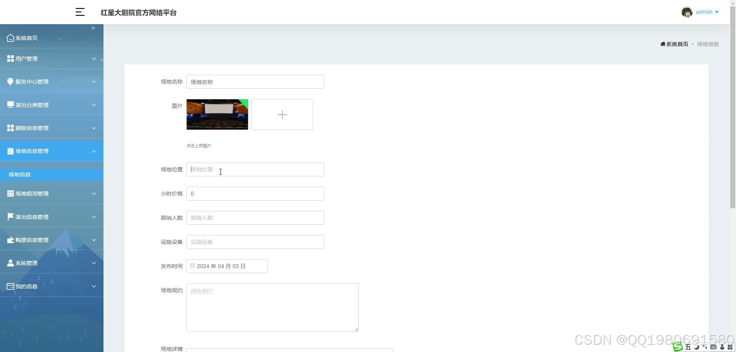Viewport: 736px width, 352px height.
Task: Expand 剧院信息管理 menu chevron
Action: point(94,128)
